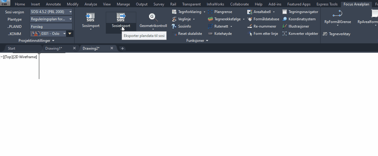Click the PLANID input field
The image size is (378, 156).
point(51,26)
